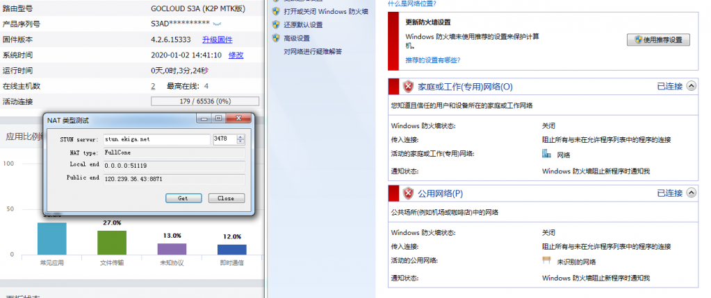The height and width of the screenshot is (298, 711).
Task: Minimize the NAT 类型测试 dialog
Action: click(x=204, y=119)
